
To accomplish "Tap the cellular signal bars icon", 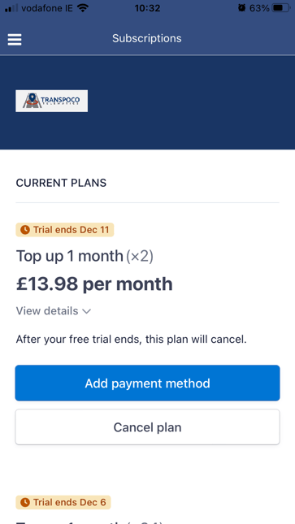I will 11,7.
